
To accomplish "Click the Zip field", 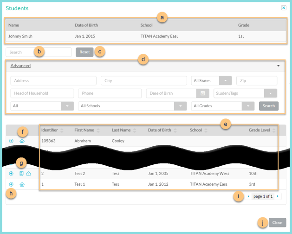I will (x=257, y=81).
